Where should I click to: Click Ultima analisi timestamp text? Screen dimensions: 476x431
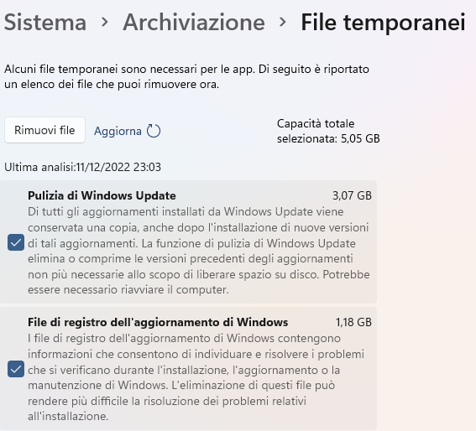tap(82, 167)
